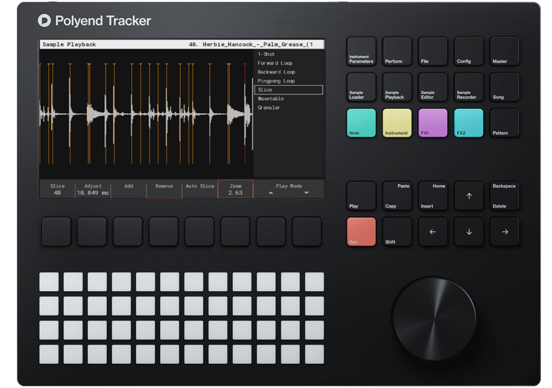Image resolution: width=552 pixels, height=388 pixels.
Task: Click the Sample Playback screen title
Action: click(69, 44)
